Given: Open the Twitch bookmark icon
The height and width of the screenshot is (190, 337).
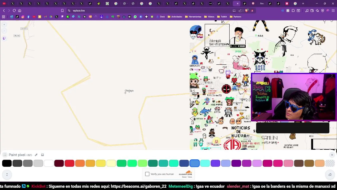Looking at the screenshot, I should (62, 17).
